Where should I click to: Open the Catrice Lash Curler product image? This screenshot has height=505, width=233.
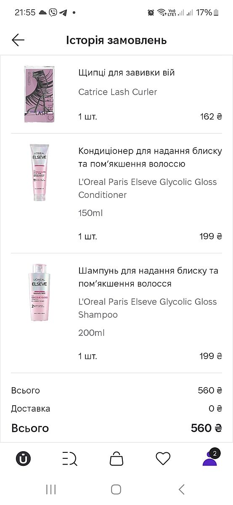(40, 94)
